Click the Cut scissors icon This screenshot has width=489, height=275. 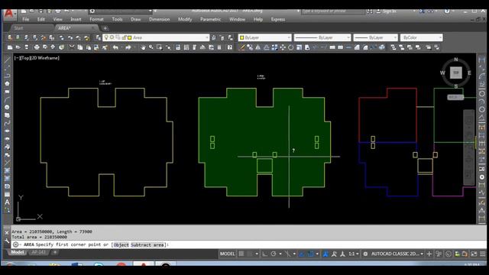tap(72, 47)
